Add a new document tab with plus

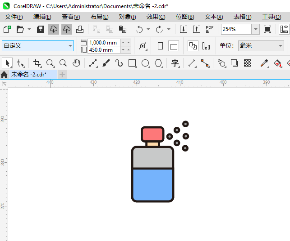(x=62, y=74)
